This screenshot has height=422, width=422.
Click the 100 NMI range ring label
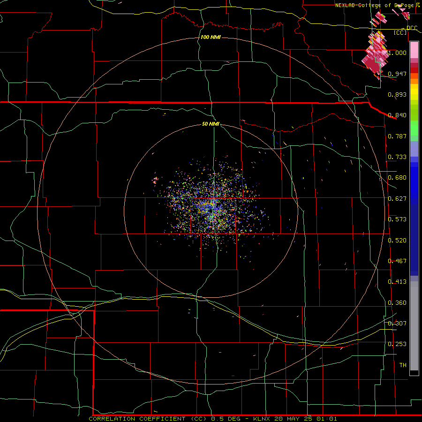(211, 37)
